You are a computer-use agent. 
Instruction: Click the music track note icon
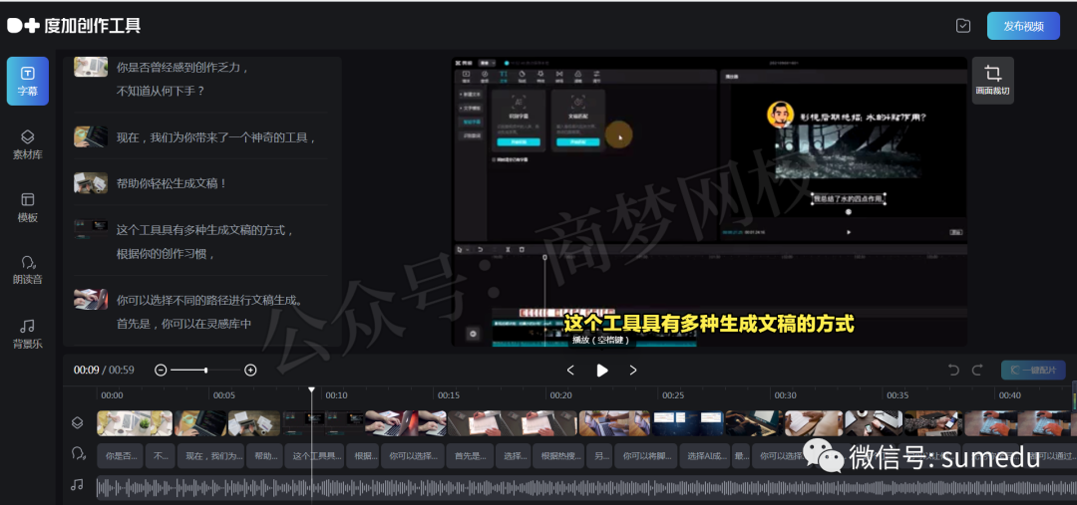78,485
